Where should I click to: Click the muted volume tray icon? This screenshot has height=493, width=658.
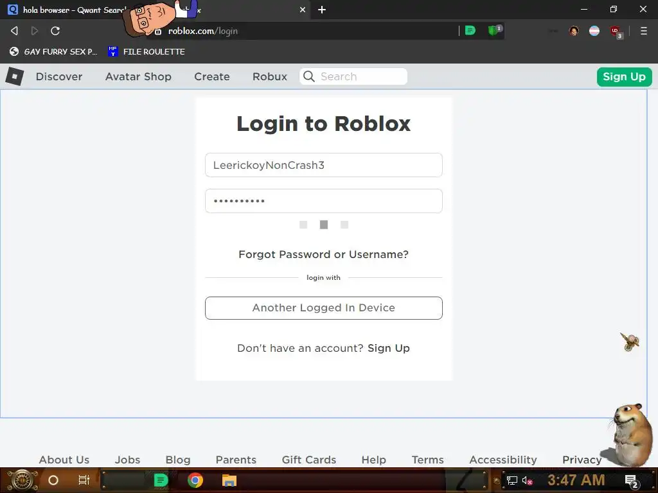pyautogui.click(x=527, y=480)
